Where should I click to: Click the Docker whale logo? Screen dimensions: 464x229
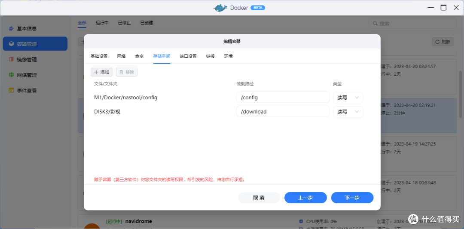(220, 8)
